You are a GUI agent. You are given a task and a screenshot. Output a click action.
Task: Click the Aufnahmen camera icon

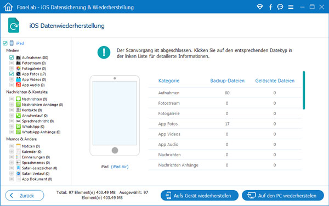pyautogui.click(x=19, y=58)
